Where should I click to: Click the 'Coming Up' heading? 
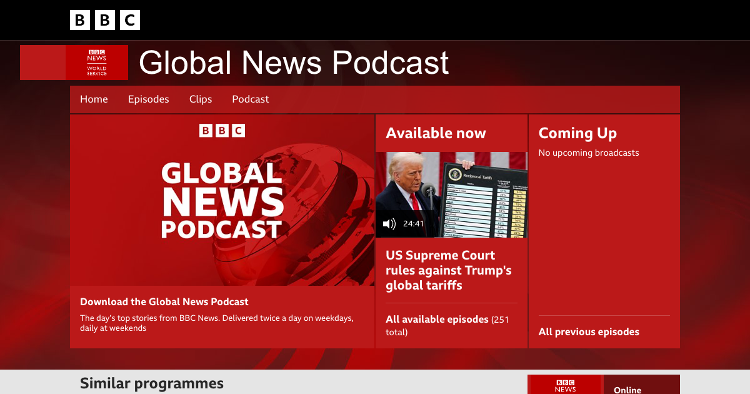(x=577, y=133)
